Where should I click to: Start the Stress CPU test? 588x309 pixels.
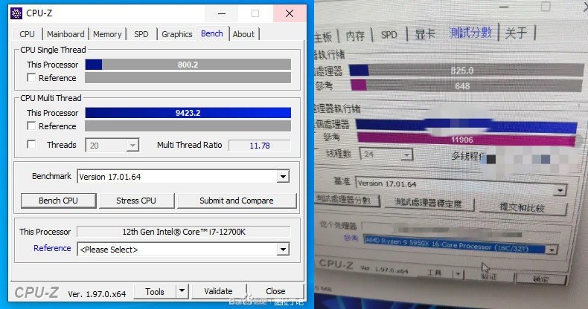point(136,201)
